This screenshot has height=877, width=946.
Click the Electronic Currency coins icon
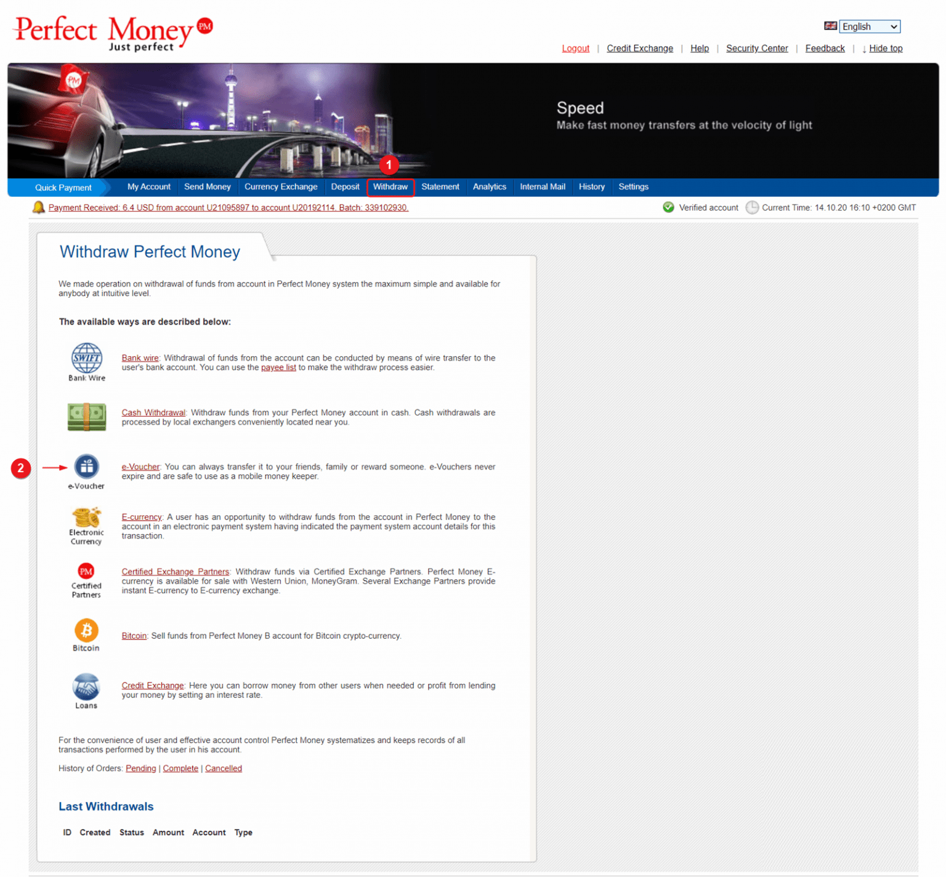86,517
